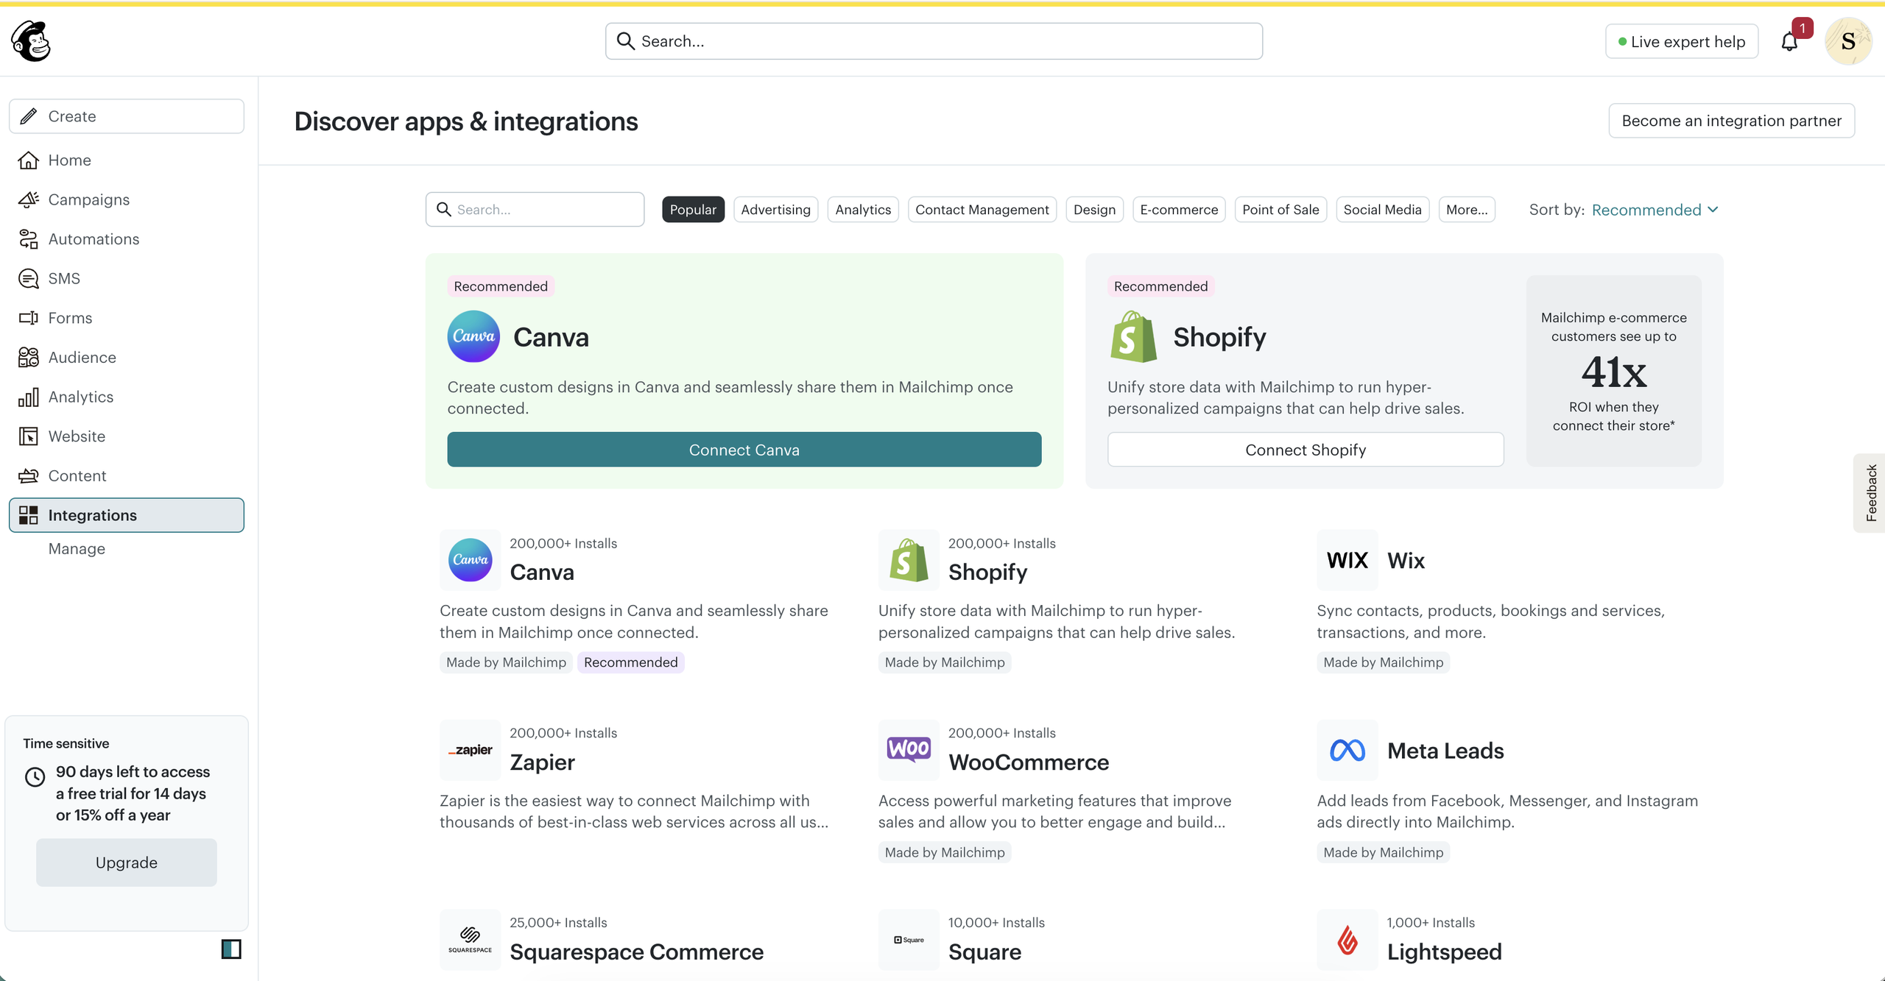Select the Advertising filter tab
This screenshot has width=1885, height=981.
pyautogui.click(x=775, y=210)
